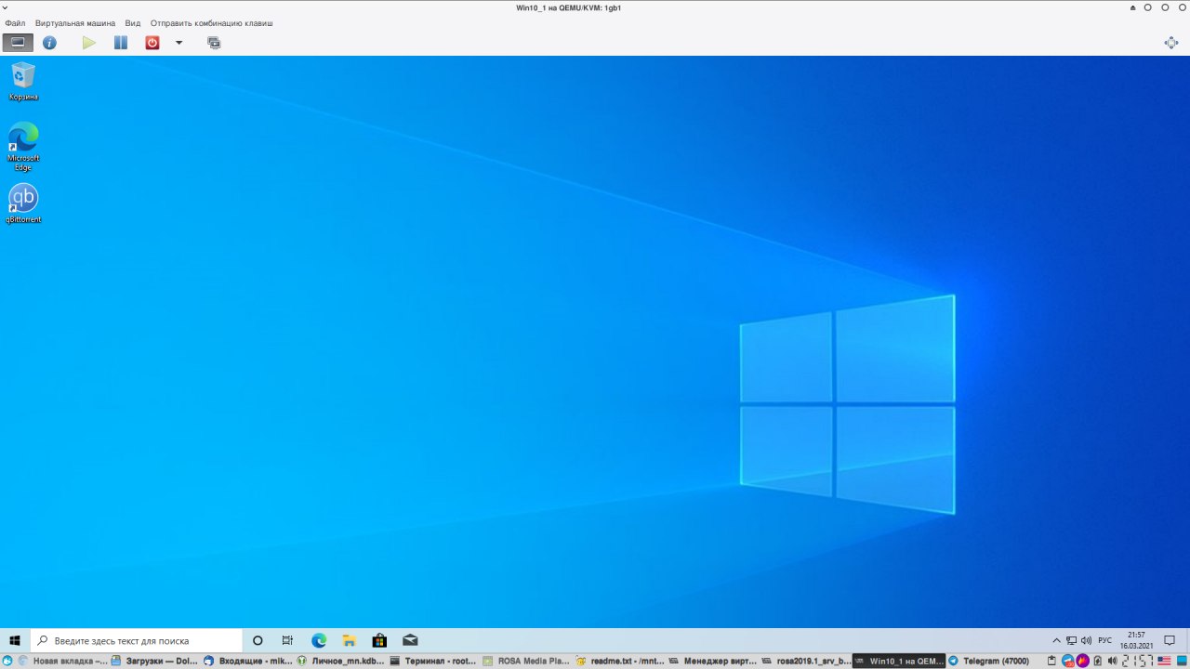Open host volume tray icon
Screen dimensions: 1190x669
click(1113, 661)
